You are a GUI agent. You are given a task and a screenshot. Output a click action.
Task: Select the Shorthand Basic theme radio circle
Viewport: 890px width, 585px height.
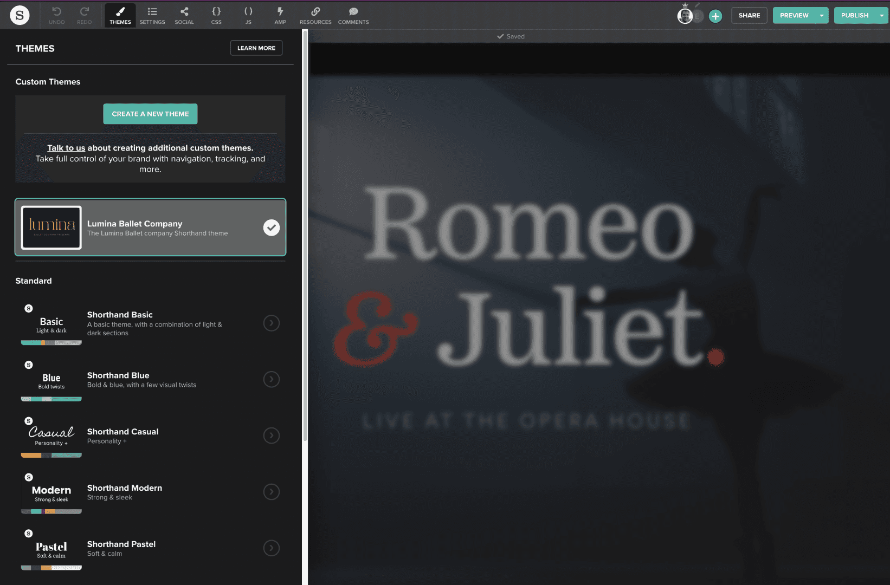[272, 323]
